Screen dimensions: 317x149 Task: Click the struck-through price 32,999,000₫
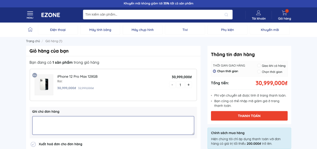pyautogui.click(x=86, y=88)
